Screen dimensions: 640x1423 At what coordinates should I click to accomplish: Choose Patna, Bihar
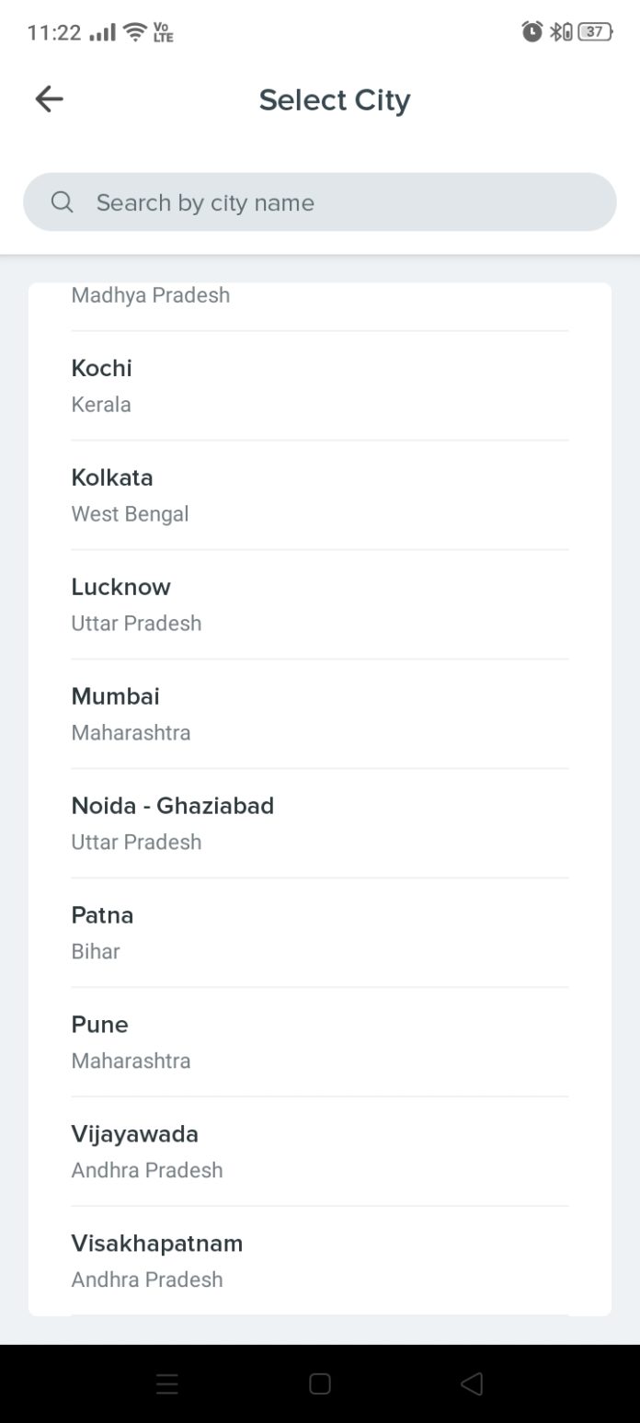[x=319, y=933]
